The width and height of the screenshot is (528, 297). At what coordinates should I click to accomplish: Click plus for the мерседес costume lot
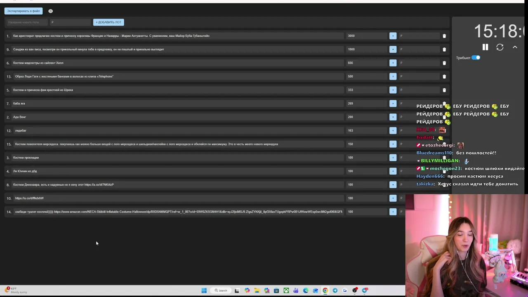pyautogui.click(x=393, y=144)
